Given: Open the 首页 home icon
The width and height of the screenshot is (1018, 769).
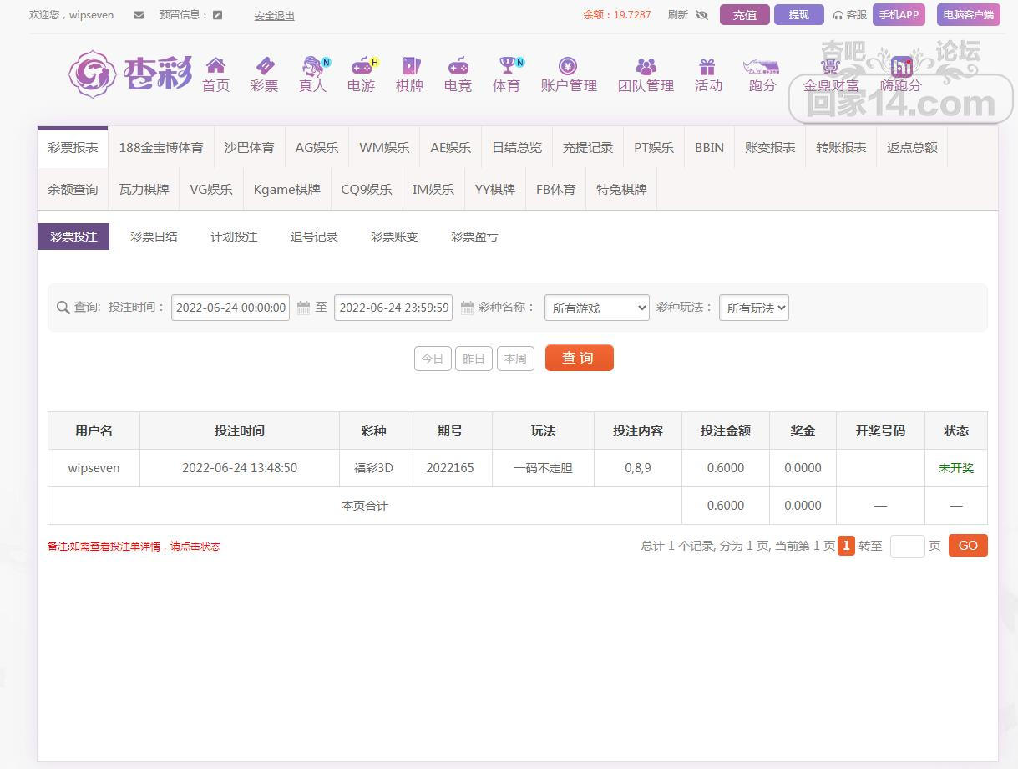Looking at the screenshot, I should pos(215,66).
